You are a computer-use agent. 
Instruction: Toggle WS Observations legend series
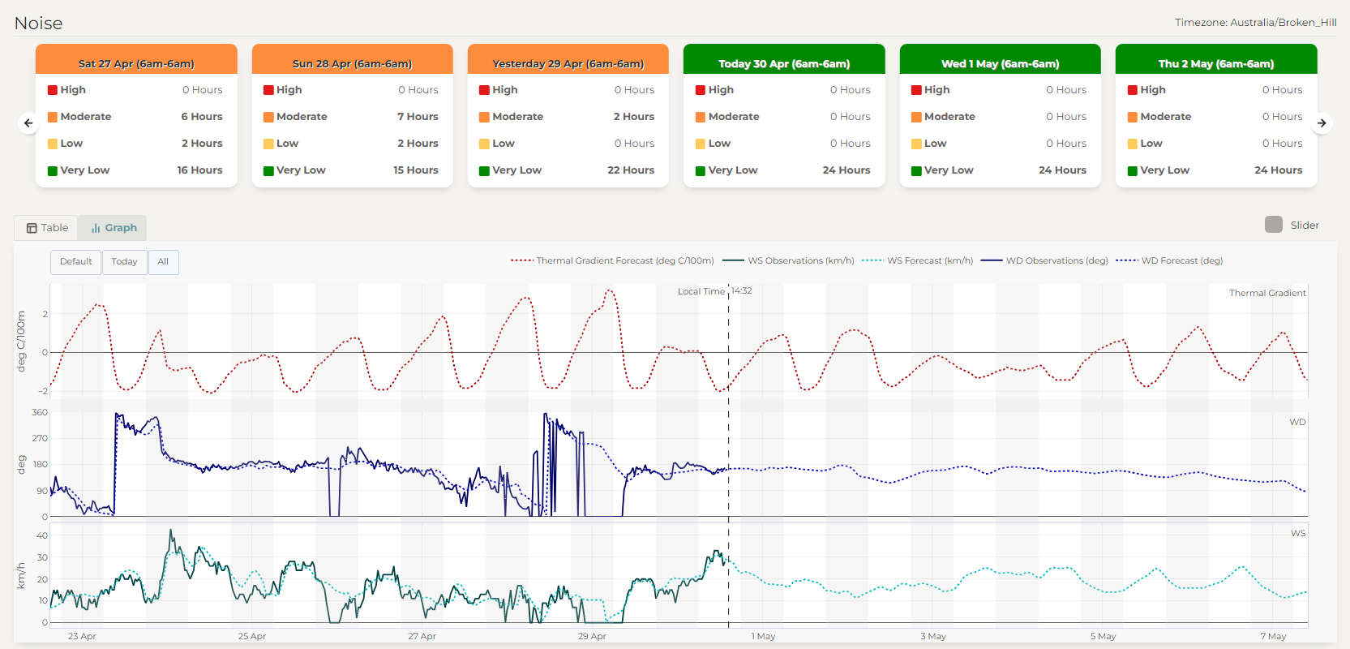click(x=788, y=260)
